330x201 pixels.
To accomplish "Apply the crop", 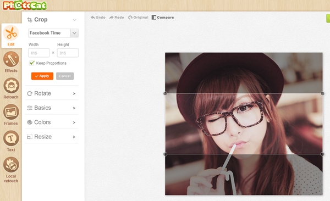I will pos(42,76).
